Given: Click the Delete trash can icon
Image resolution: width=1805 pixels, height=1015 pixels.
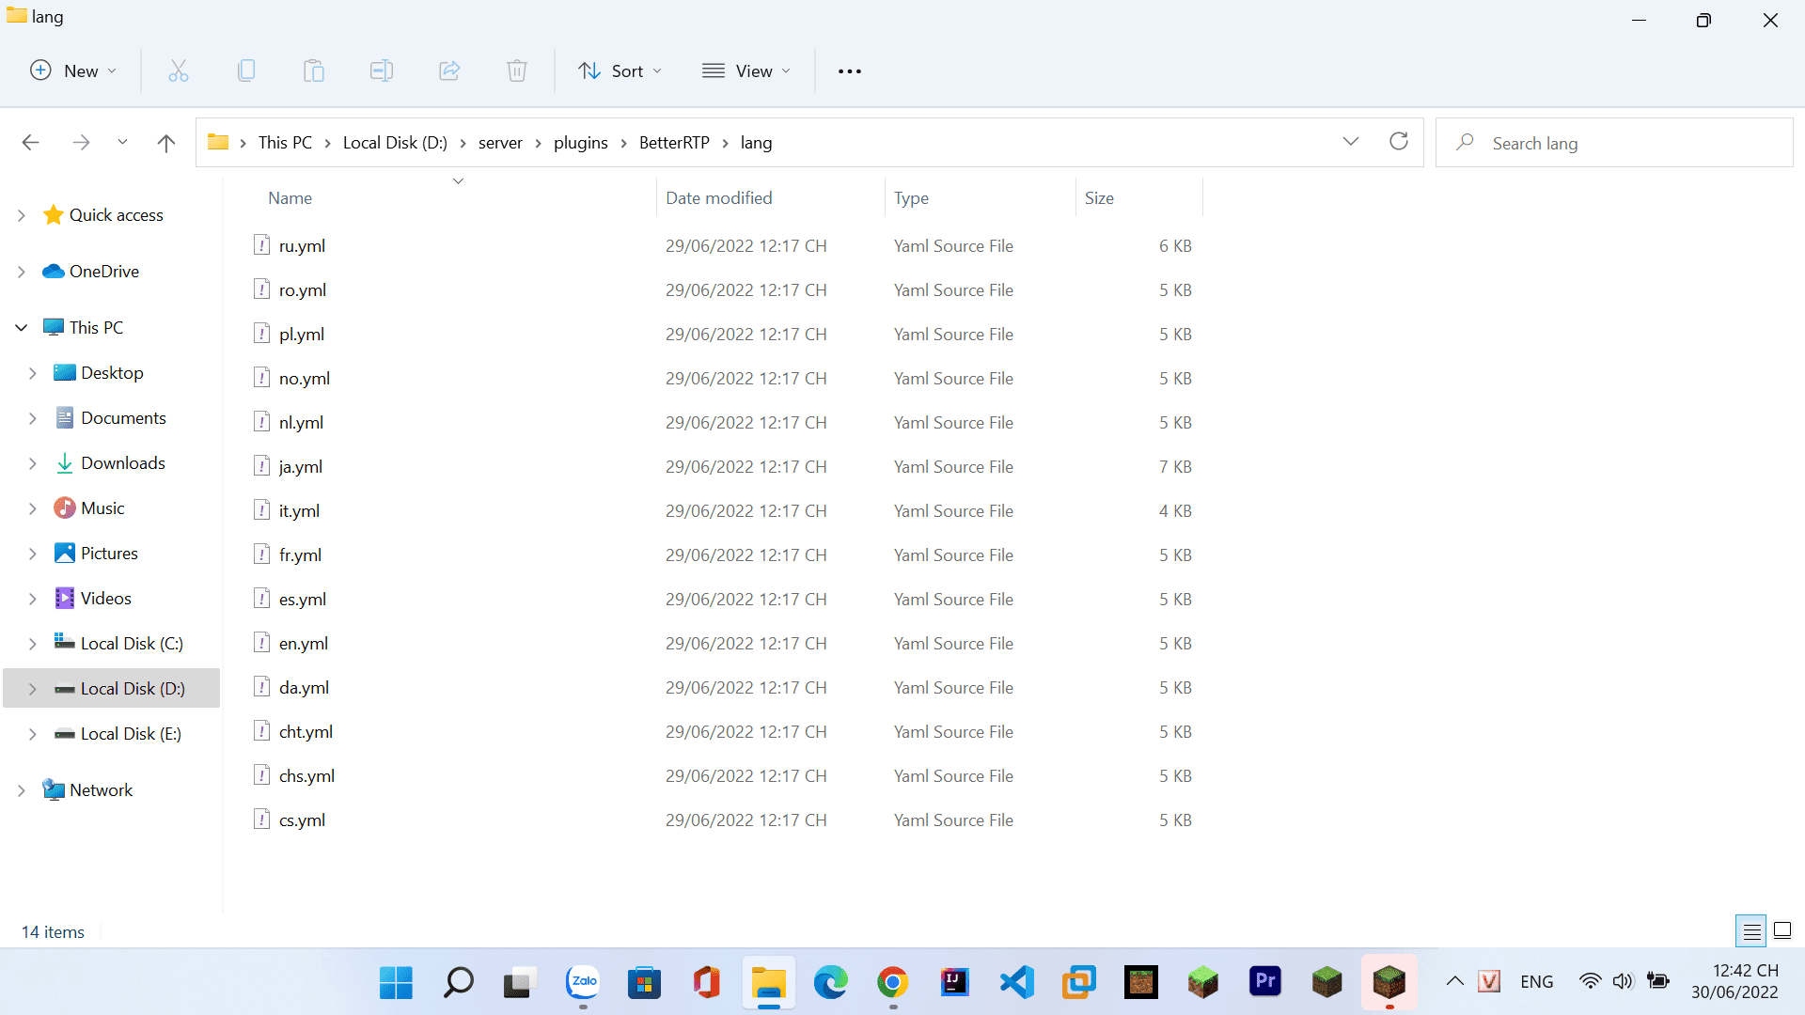Looking at the screenshot, I should click(x=517, y=70).
